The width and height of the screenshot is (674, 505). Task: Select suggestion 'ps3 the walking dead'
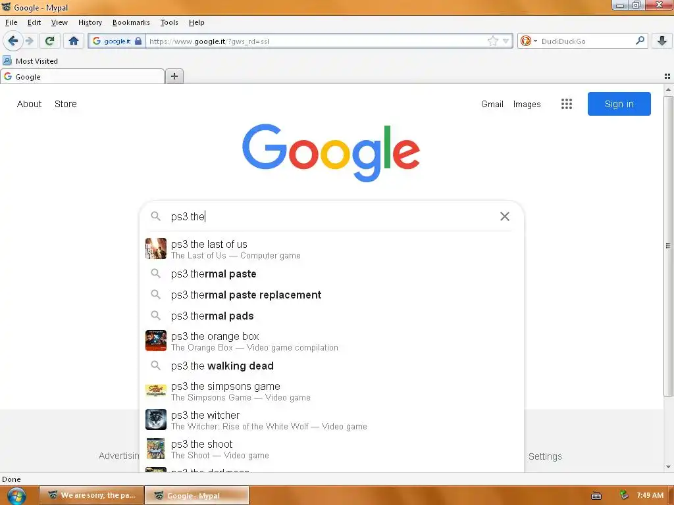click(x=332, y=366)
